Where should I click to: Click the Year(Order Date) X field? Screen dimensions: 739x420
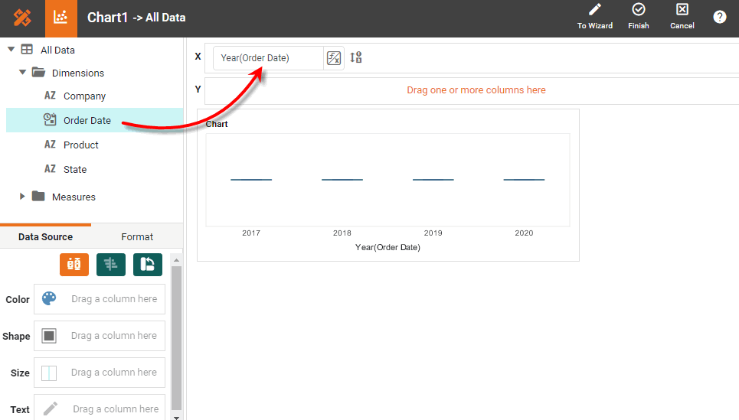(x=266, y=58)
